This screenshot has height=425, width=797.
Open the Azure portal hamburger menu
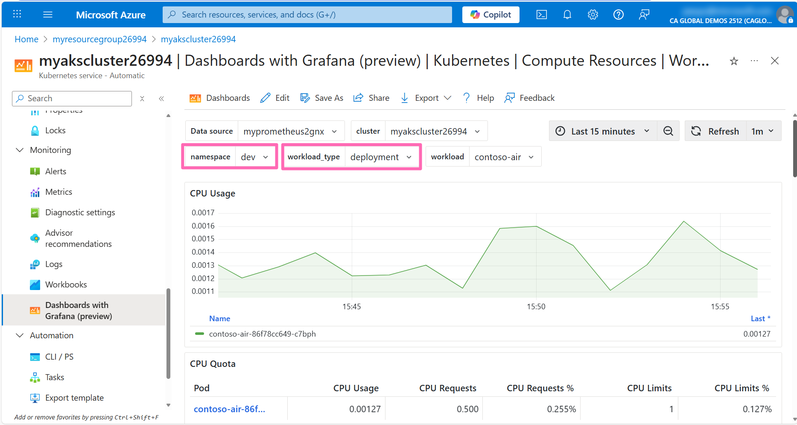[x=48, y=15]
